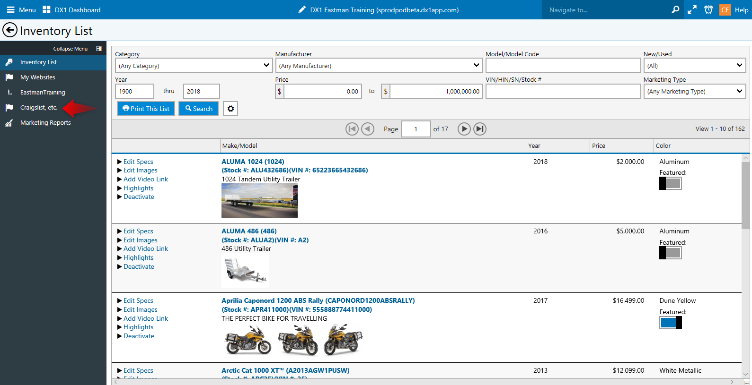This screenshot has width=752, height=385.
Task: Go to the previous page of results
Action: coord(368,129)
